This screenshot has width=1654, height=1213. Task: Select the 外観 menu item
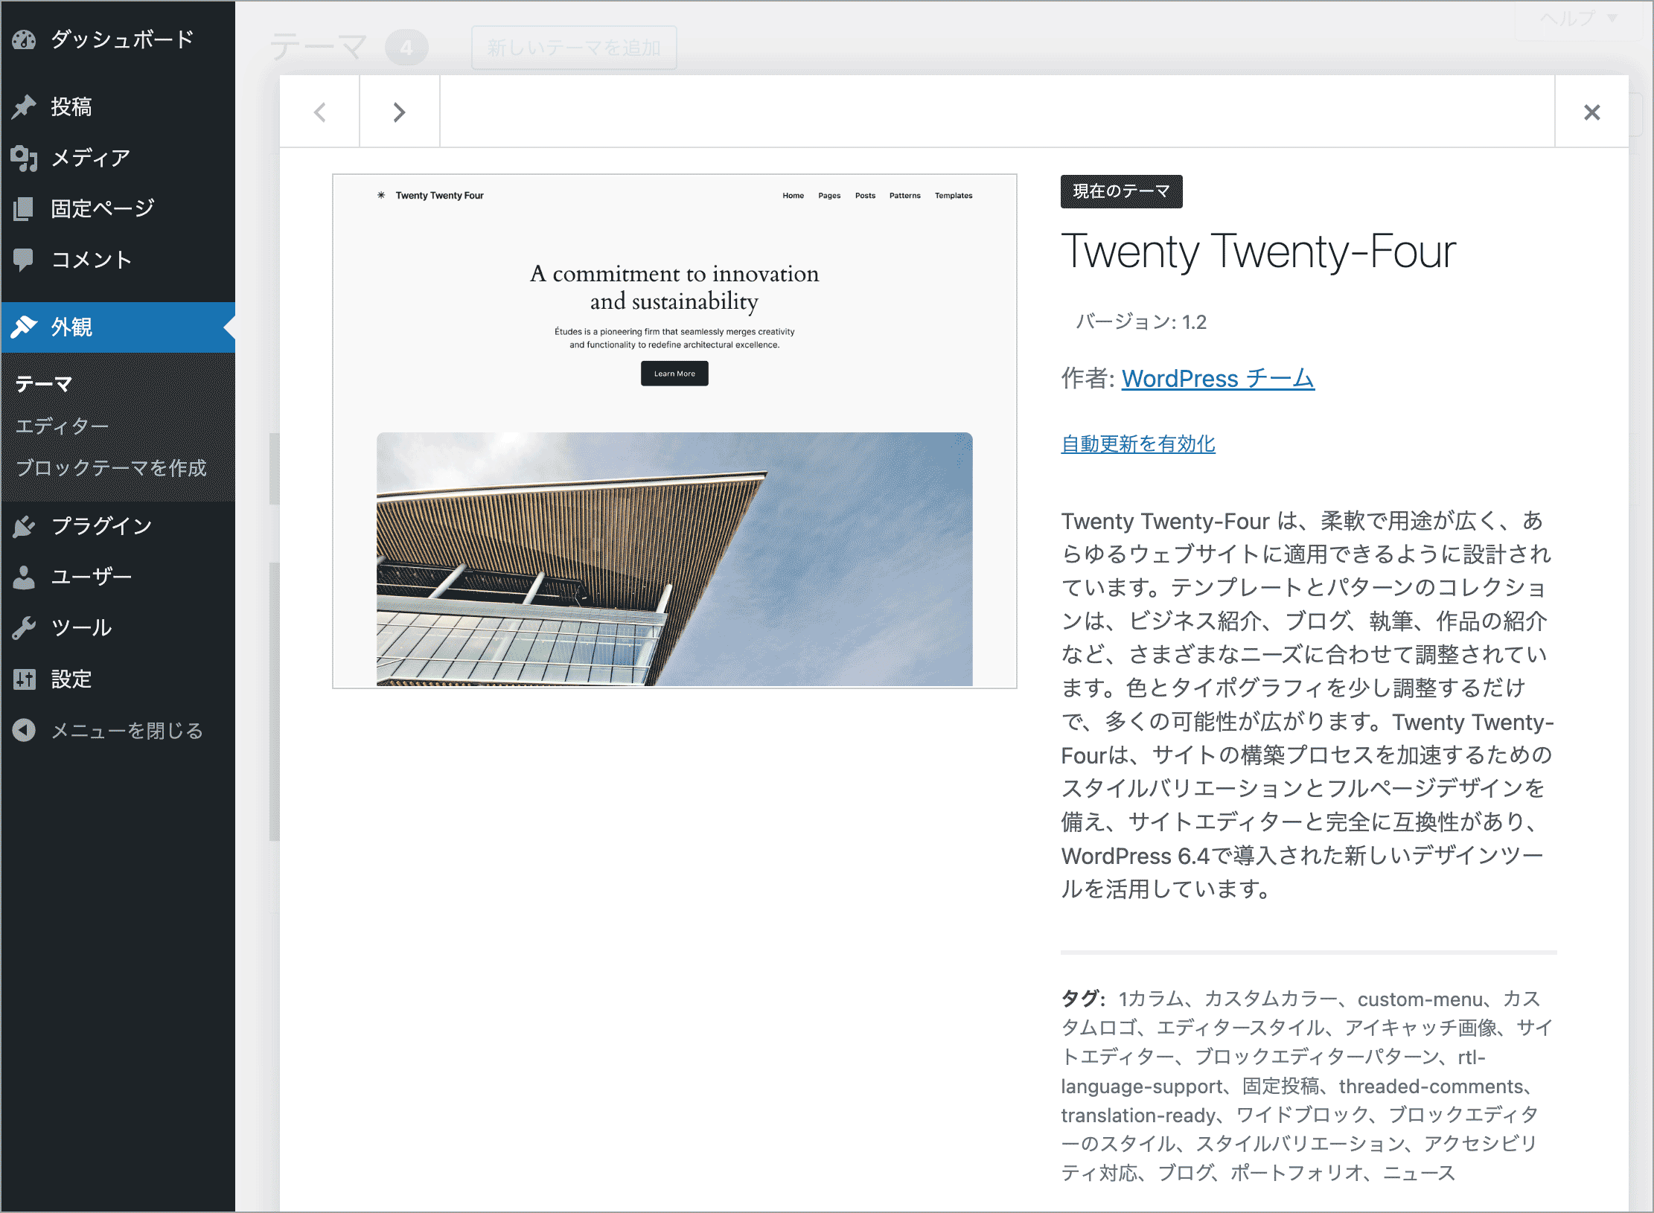tap(71, 327)
